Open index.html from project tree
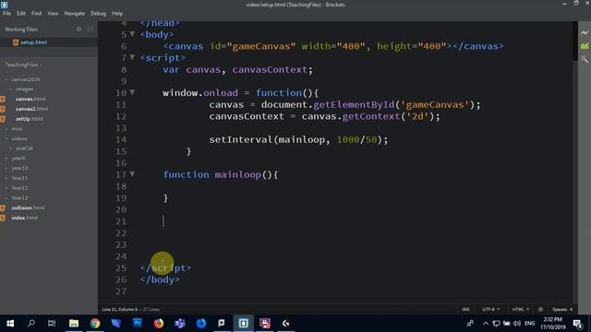 pos(24,218)
